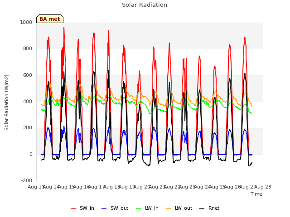The width and height of the screenshot is (290, 217).
Task: Click the black Rnet legend swatch
Action: tap(202, 209)
